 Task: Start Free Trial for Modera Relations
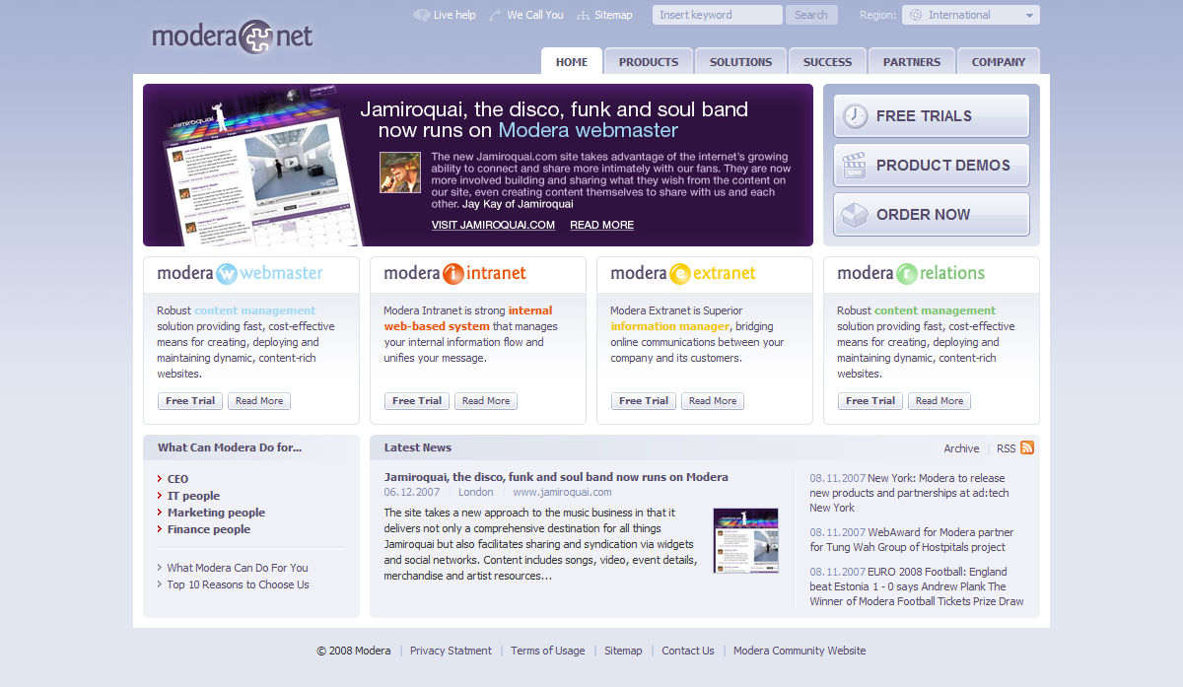[x=870, y=401]
